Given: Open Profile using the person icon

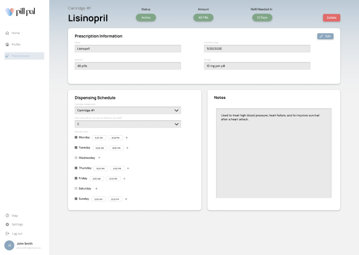Looking at the screenshot, I should (x=7, y=44).
